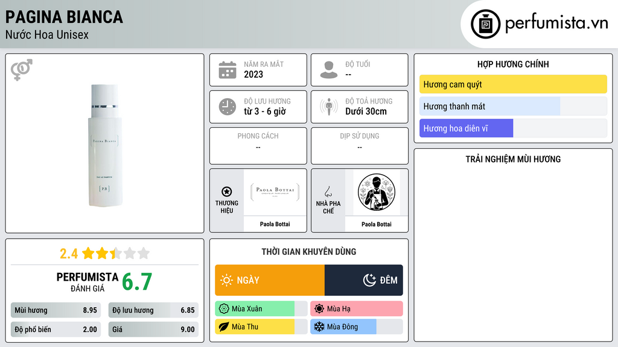Click the sillage icon for Độ toả hương
This screenshot has height=347, width=618.
click(329, 107)
